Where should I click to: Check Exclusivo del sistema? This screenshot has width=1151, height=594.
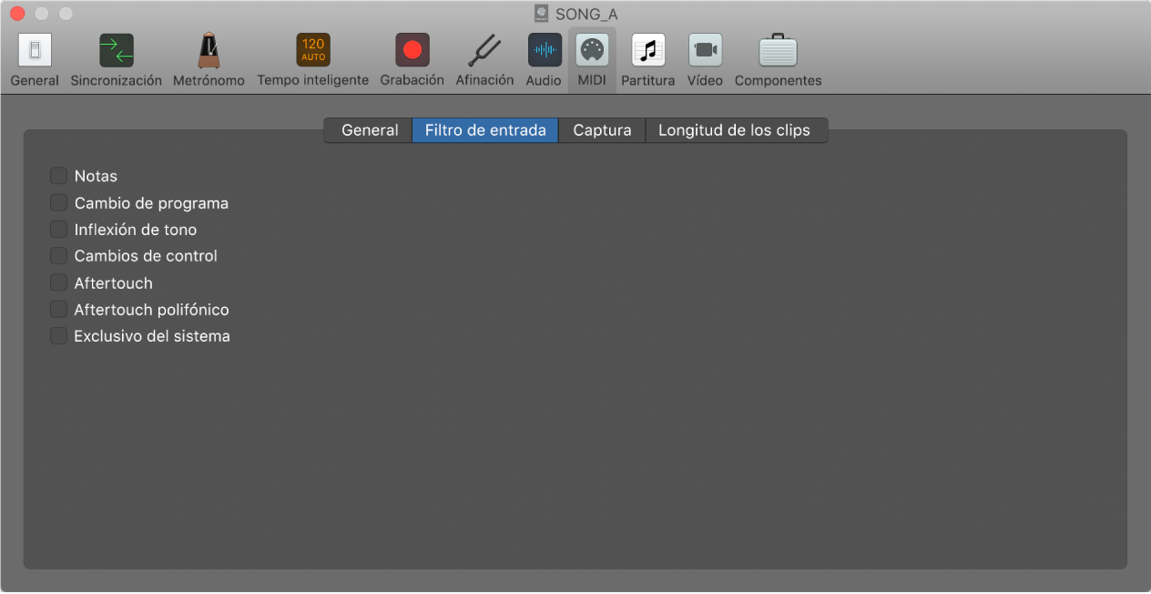tap(58, 335)
